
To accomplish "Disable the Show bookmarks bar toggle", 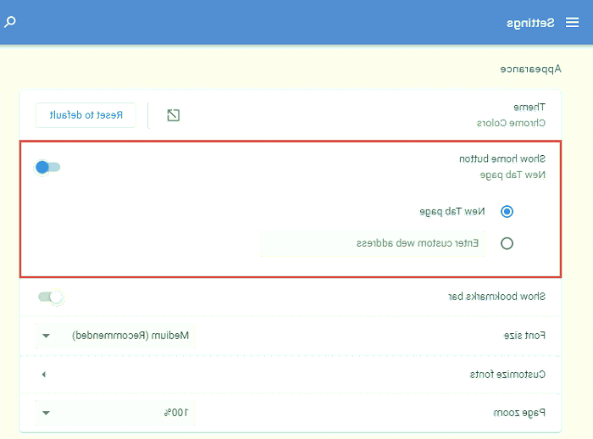I will (x=51, y=297).
